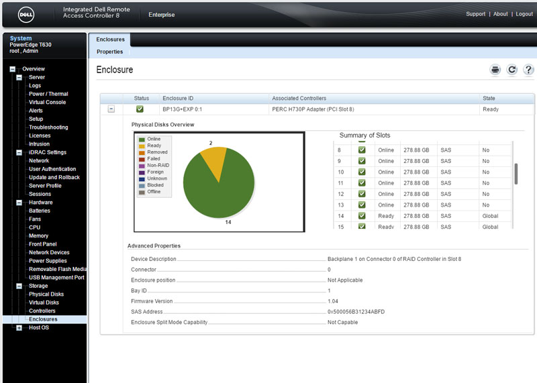Image resolution: width=537 pixels, height=383 pixels.
Task: Click the Summary of Slots scrollbar
Action: tap(516, 173)
